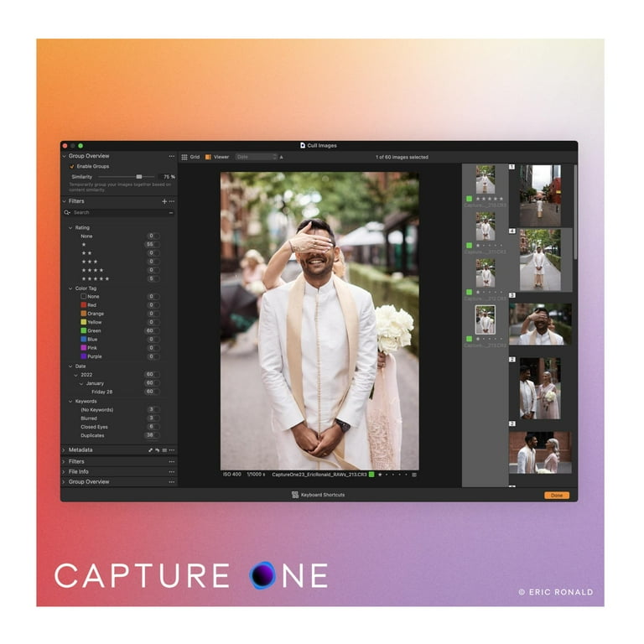Click the Purple color tag swatch

coord(83,356)
